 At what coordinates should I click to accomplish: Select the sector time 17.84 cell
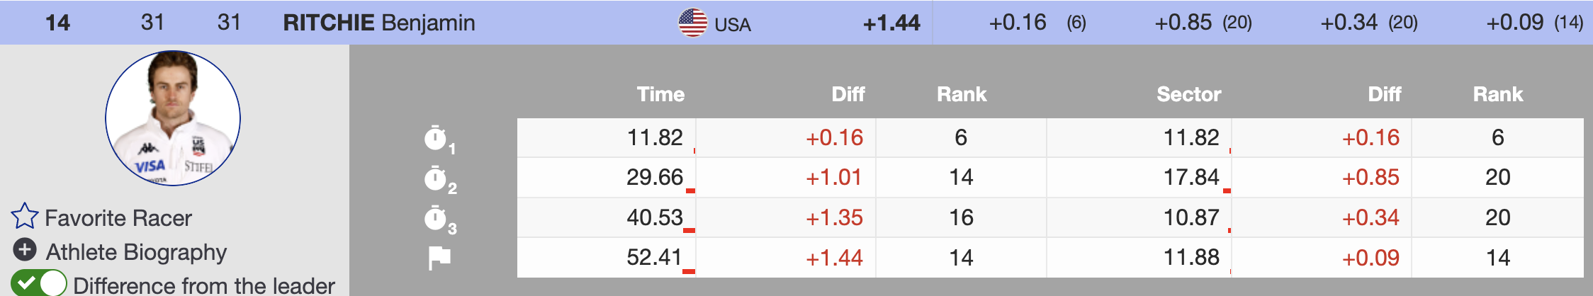click(x=1191, y=177)
